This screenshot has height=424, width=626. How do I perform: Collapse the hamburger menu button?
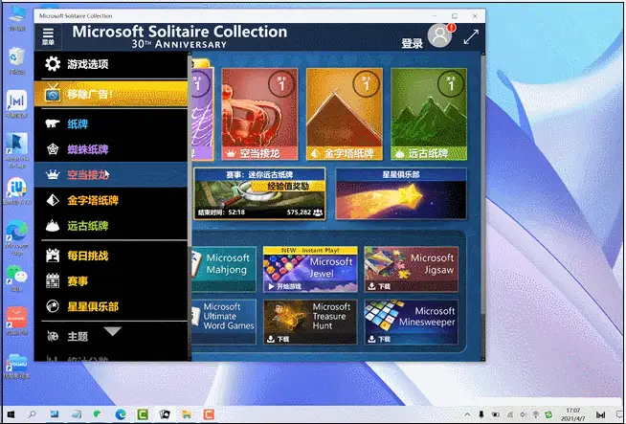tap(48, 36)
